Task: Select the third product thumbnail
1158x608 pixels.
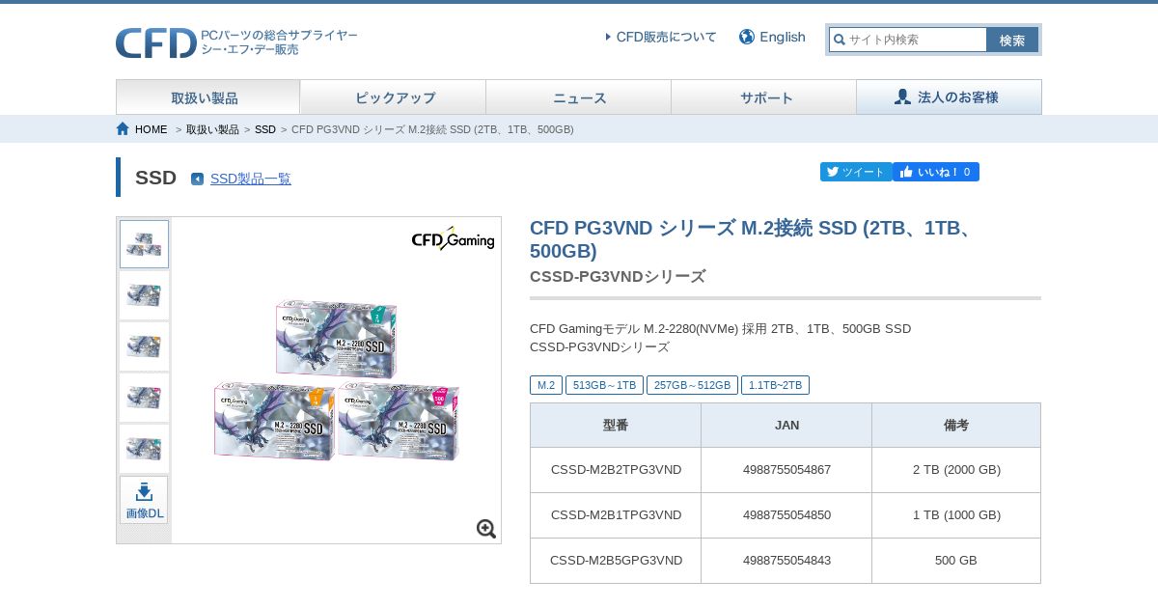Action: click(144, 346)
